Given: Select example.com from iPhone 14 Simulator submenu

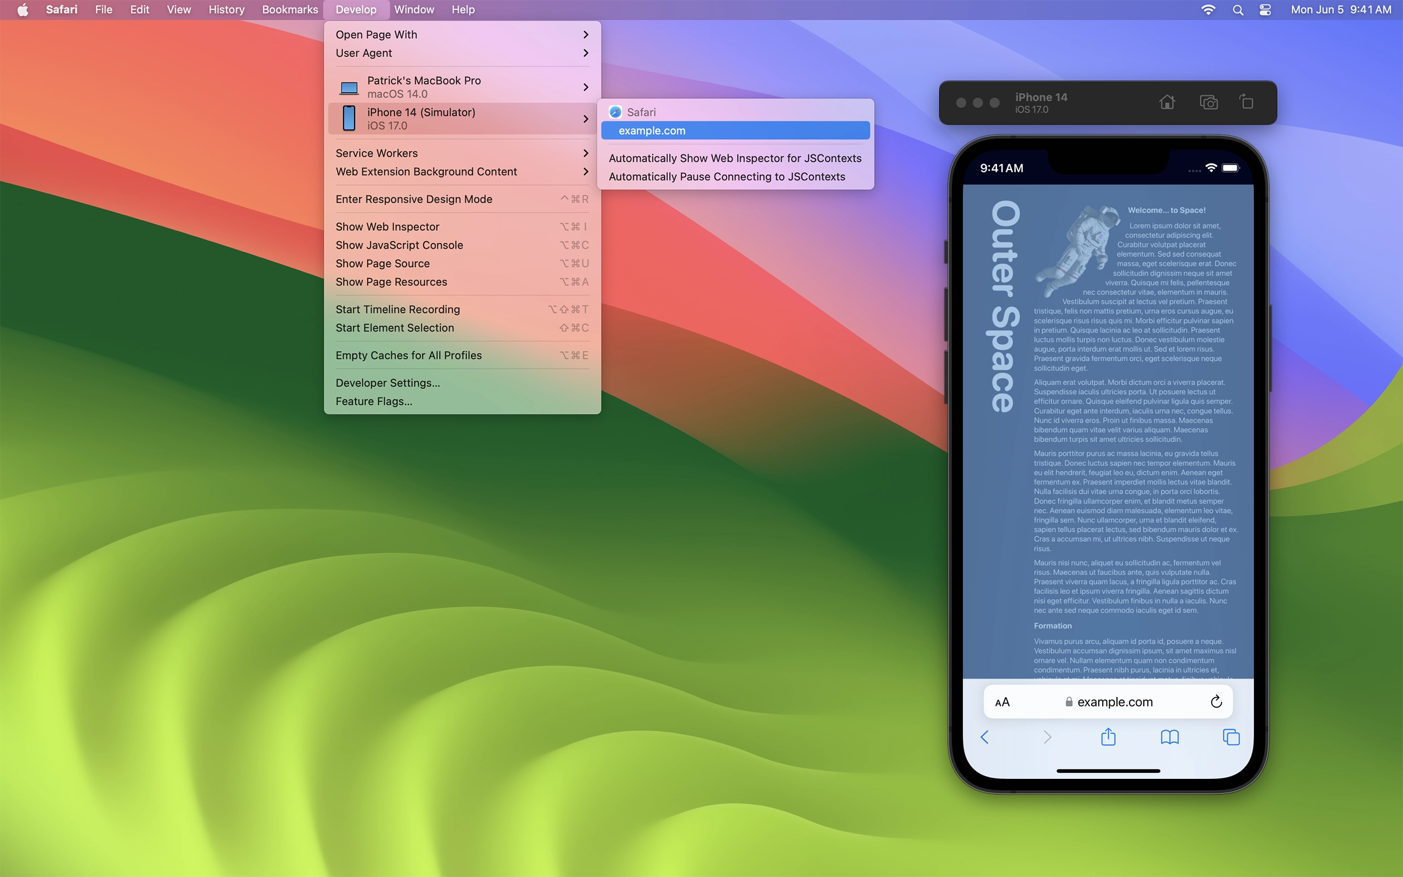Looking at the screenshot, I should point(735,130).
